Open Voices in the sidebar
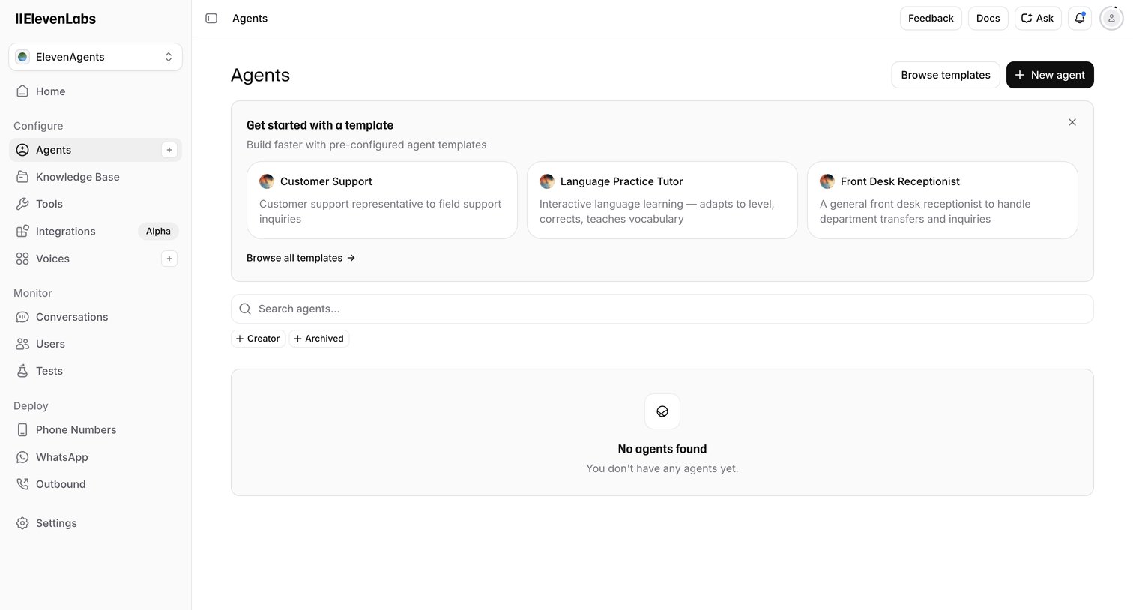Image resolution: width=1133 pixels, height=610 pixels. pos(95,259)
